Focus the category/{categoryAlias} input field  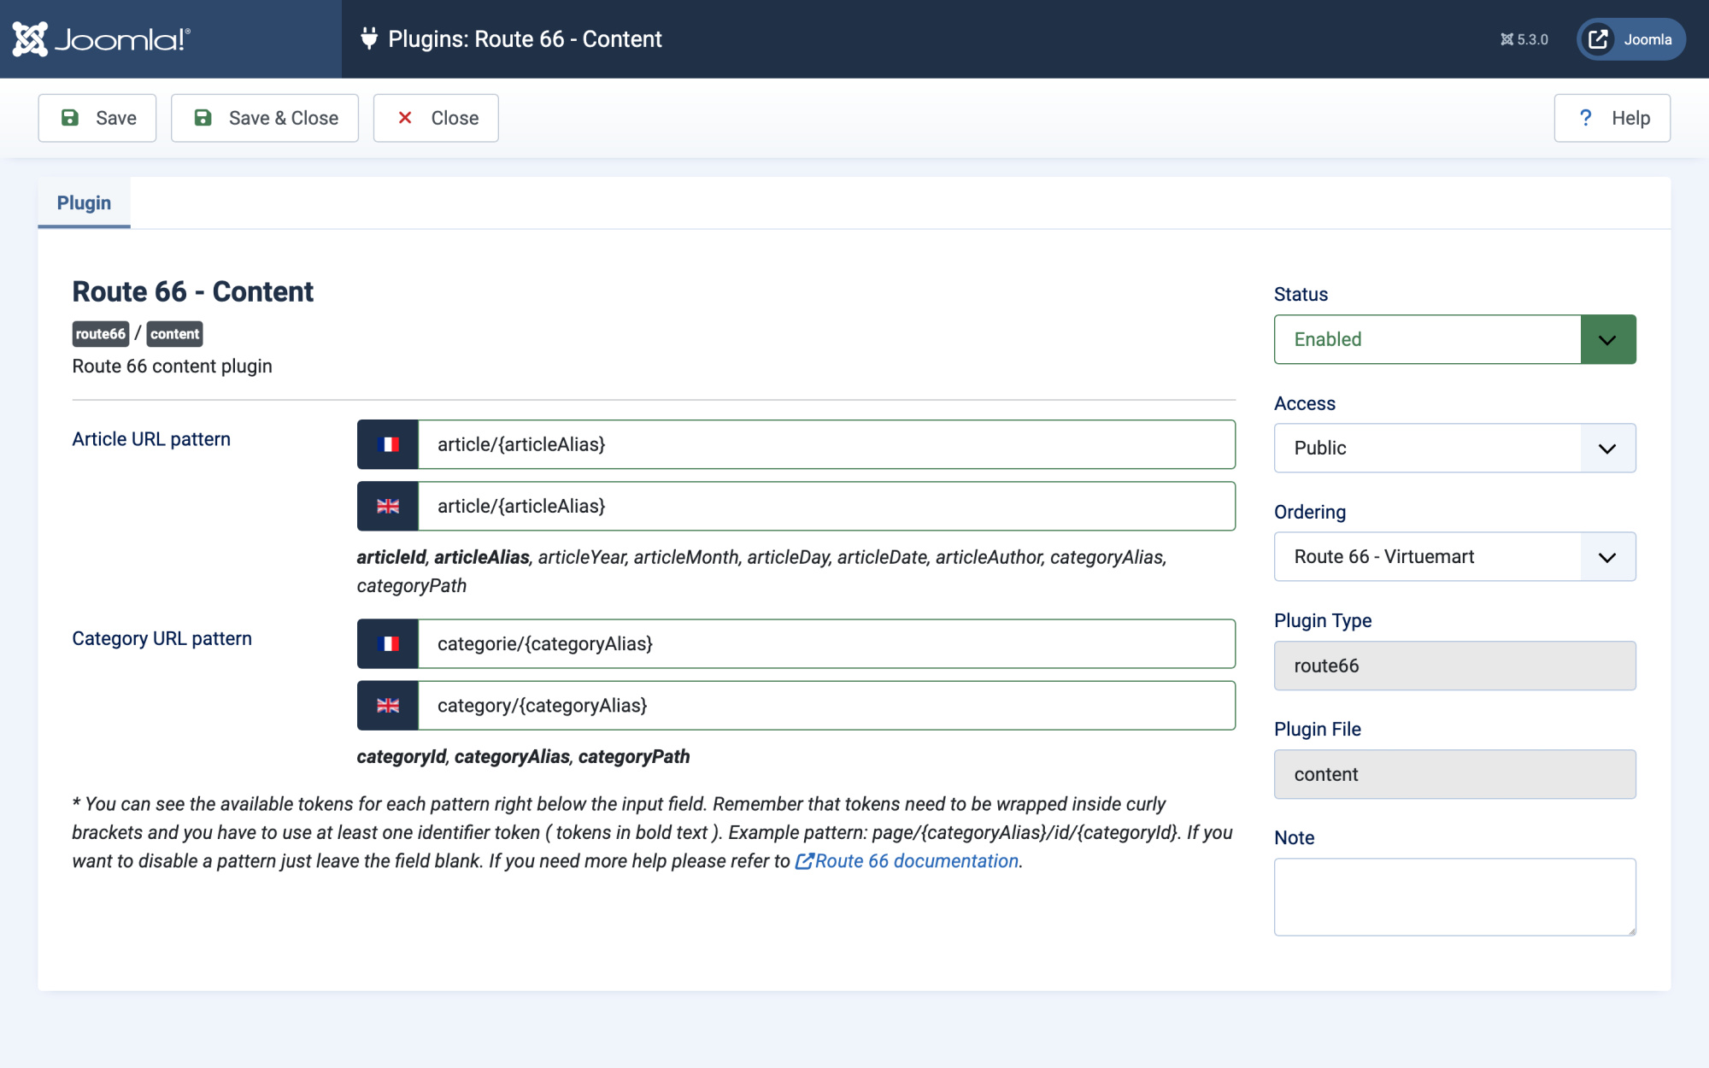click(826, 706)
